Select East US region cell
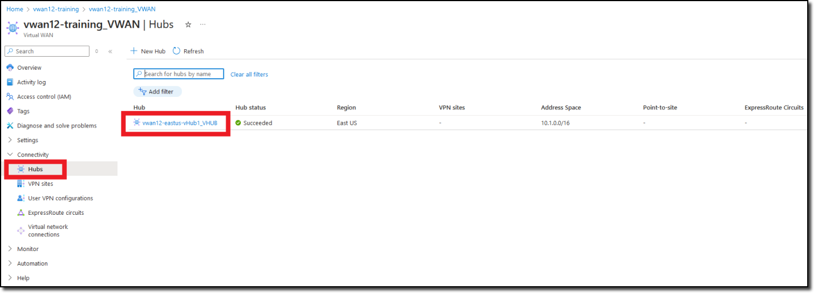This screenshot has height=293, width=814. click(x=347, y=123)
